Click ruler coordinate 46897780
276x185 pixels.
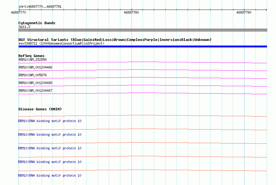click(131, 12)
